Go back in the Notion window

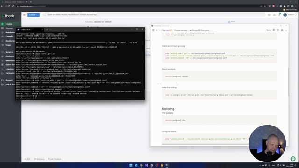point(157,30)
